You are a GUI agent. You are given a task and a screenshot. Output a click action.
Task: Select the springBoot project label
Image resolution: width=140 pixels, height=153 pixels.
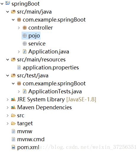[x=25, y=4]
